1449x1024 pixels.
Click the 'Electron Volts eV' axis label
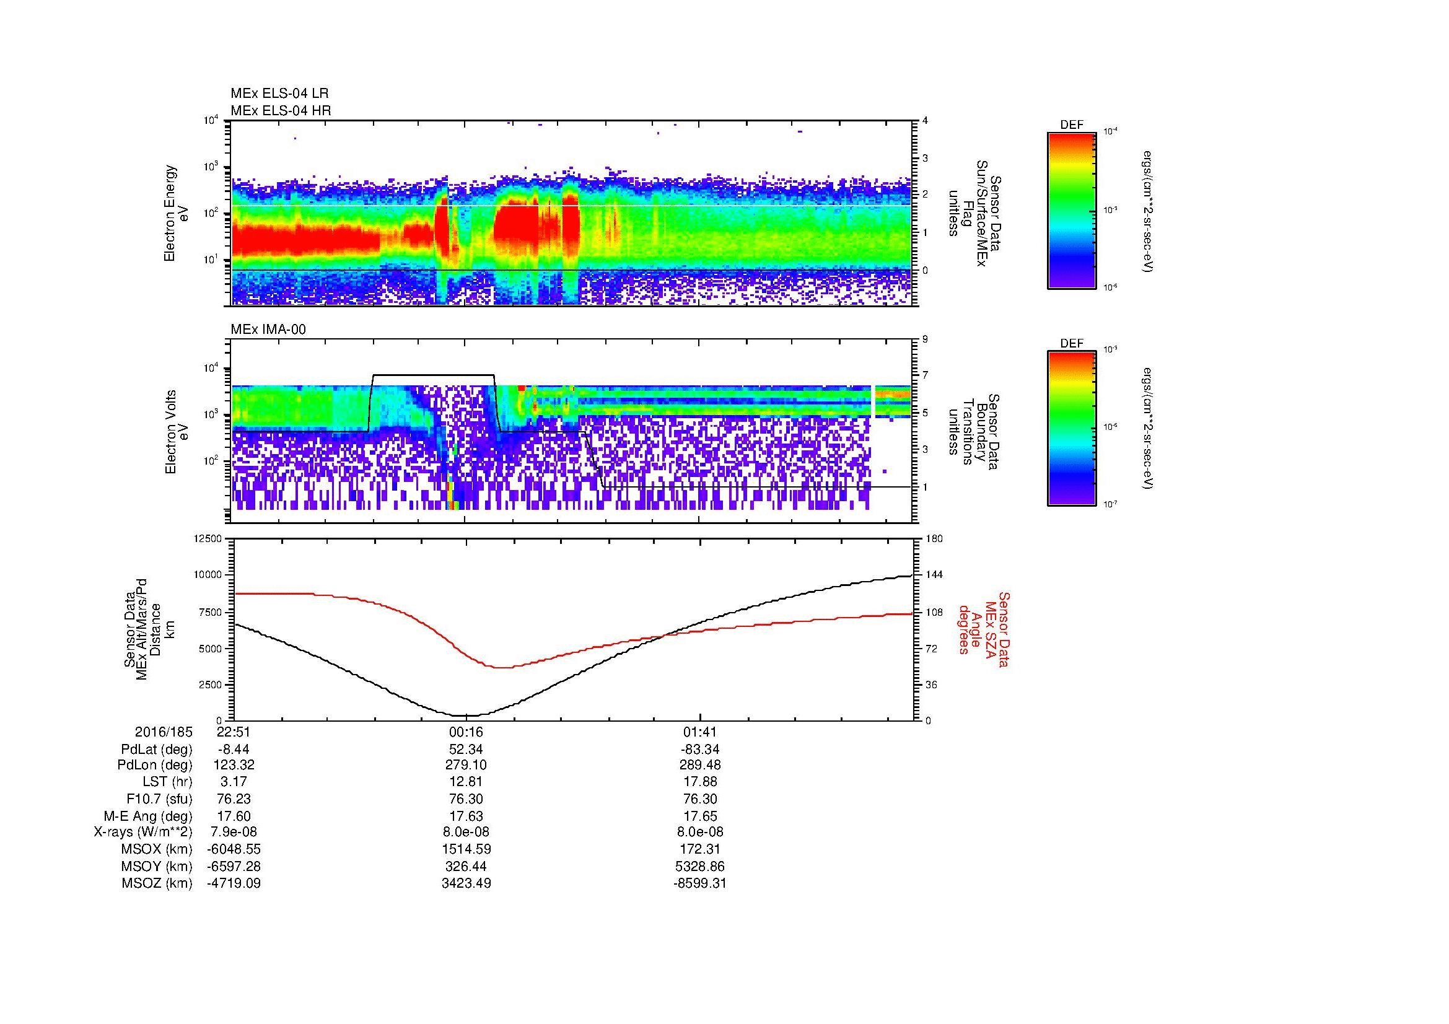pos(177,432)
